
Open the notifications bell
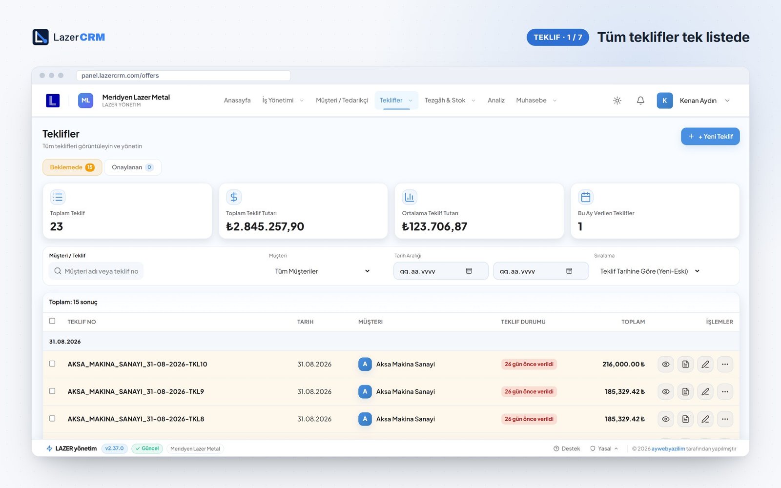click(x=640, y=101)
